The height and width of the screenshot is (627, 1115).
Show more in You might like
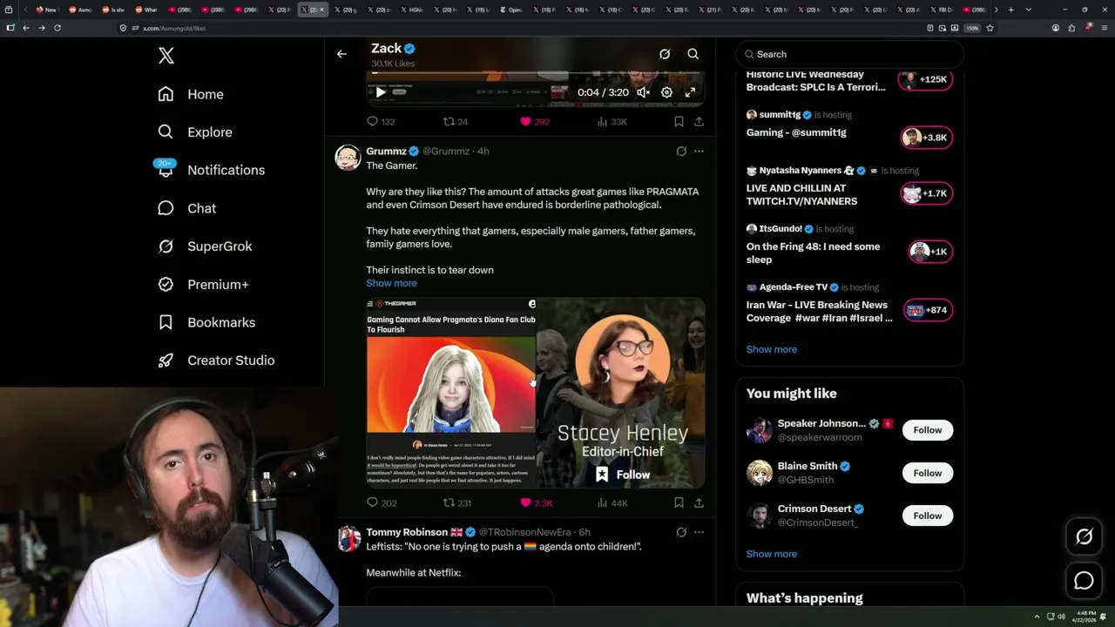771,554
